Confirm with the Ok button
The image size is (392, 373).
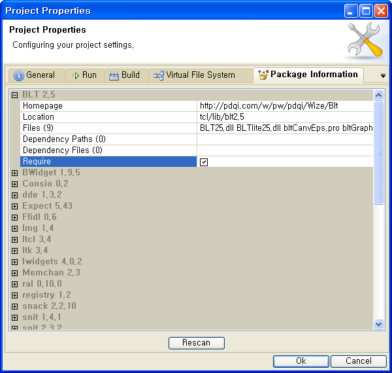tap(301, 361)
